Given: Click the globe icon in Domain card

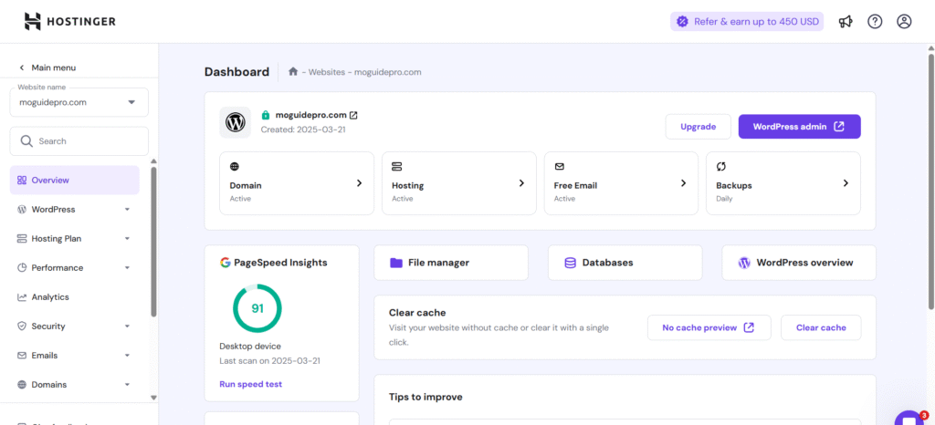Looking at the screenshot, I should coord(235,167).
